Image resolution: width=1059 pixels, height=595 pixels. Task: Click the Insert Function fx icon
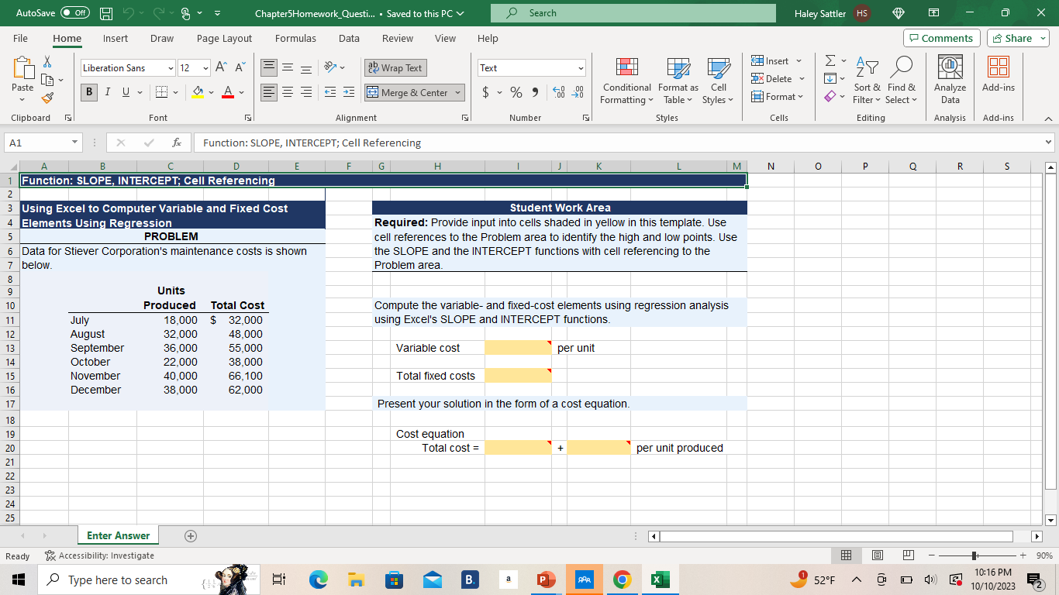[178, 143]
